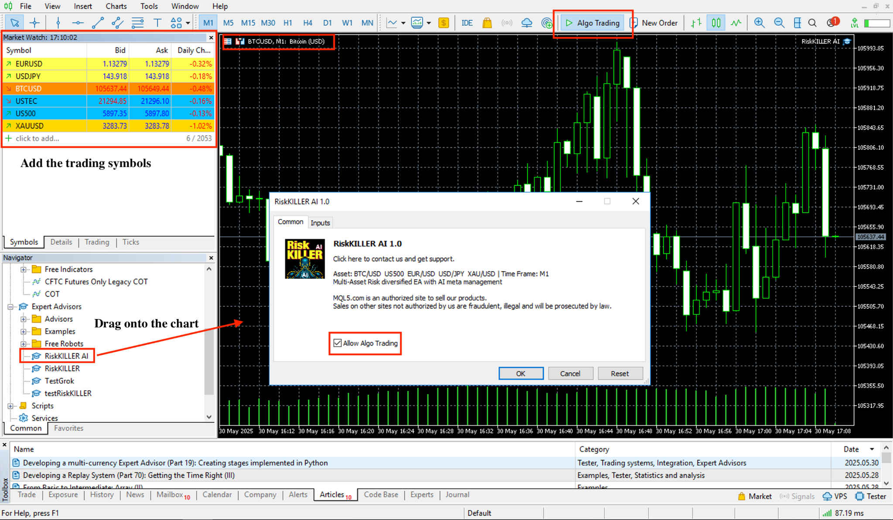Open the search magnifier in toolbar
Image resolution: width=893 pixels, height=520 pixels.
click(812, 23)
